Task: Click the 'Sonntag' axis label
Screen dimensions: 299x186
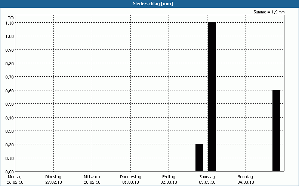Action: (x=246, y=177)
